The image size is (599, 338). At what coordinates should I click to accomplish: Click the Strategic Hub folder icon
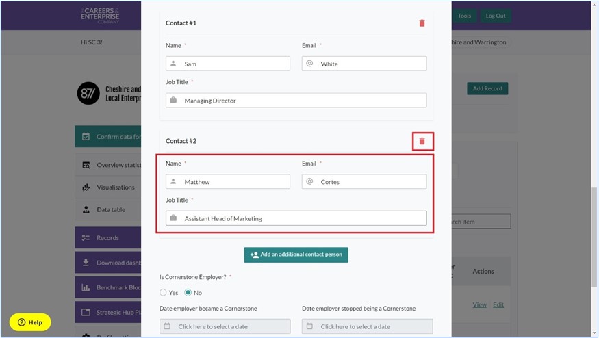click(86, 313)
